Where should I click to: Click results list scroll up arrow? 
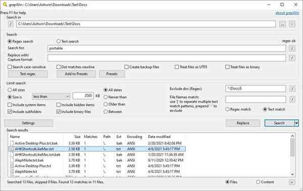[292, 136]
